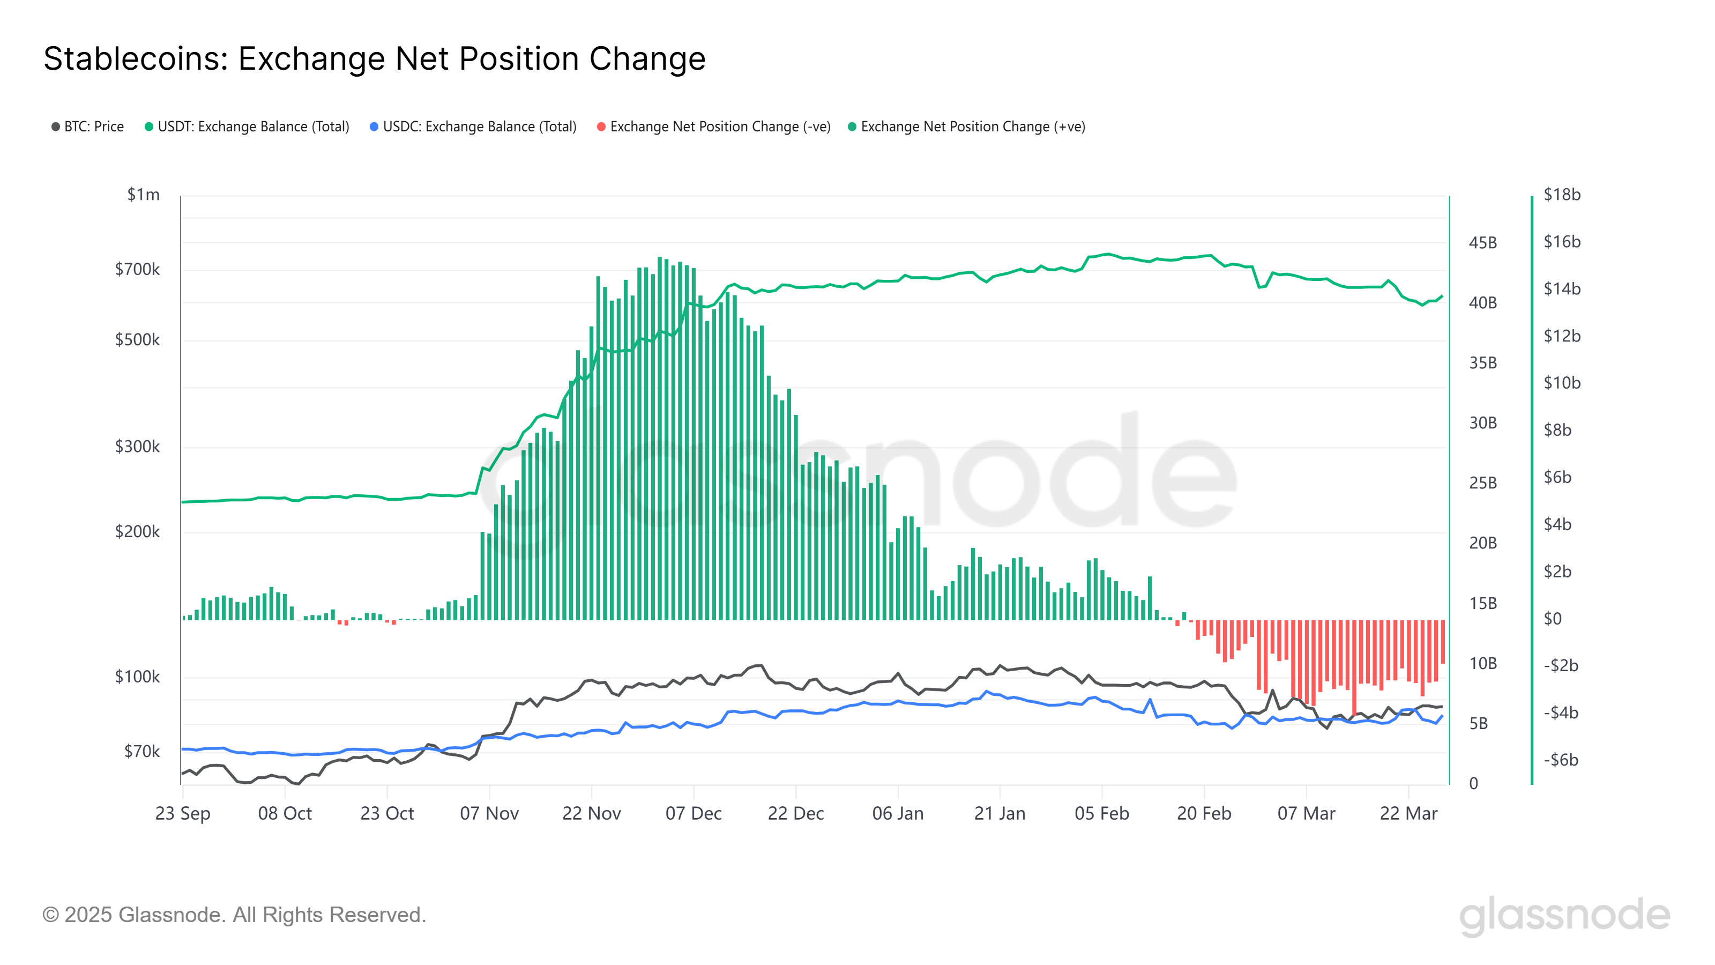Click the red Net Position Change (-ve) dot
Image resolution: width=1715 pixels, height=965 pixels.
coord(601,127)
